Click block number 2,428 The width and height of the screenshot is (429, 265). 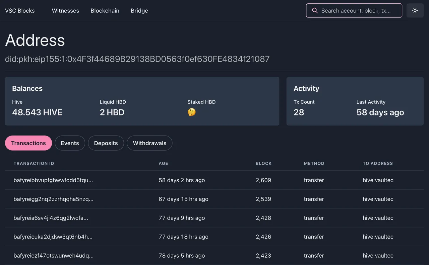[x=263, y=218]
